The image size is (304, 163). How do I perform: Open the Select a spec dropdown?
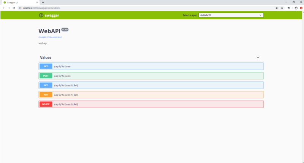tap(231, 15)
